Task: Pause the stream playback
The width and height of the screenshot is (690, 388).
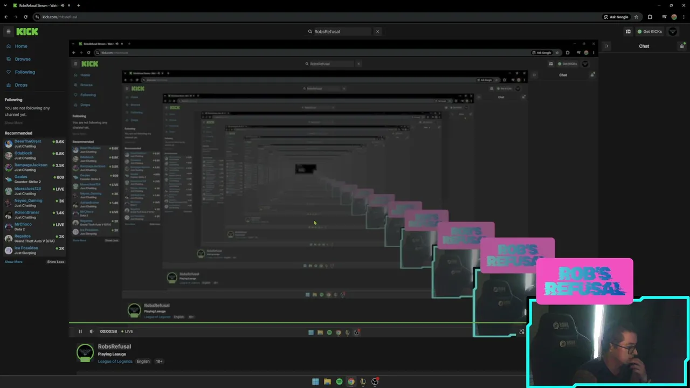Action: (80, 331)
